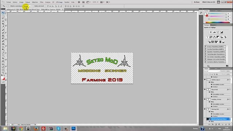
Task: Select the Hand tool
Action: (3, 70)
